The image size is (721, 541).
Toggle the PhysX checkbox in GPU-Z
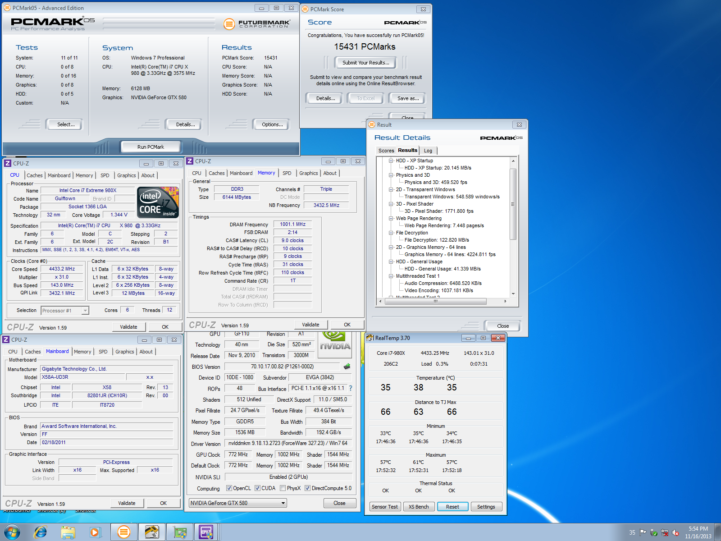pyautogui.click(x=283, y=488)
